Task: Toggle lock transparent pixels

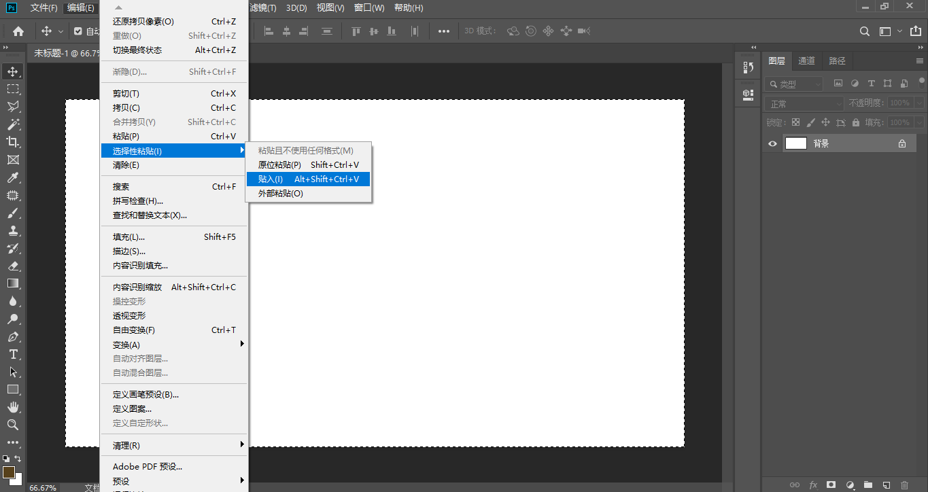Action: tap(795, 123)
